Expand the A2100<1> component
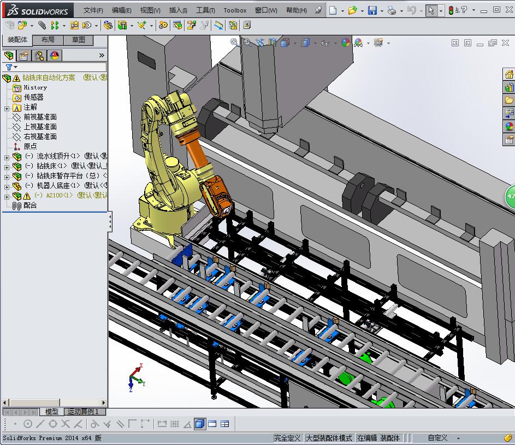This screenshot has width=515, height=445. [x=7, y=197]
